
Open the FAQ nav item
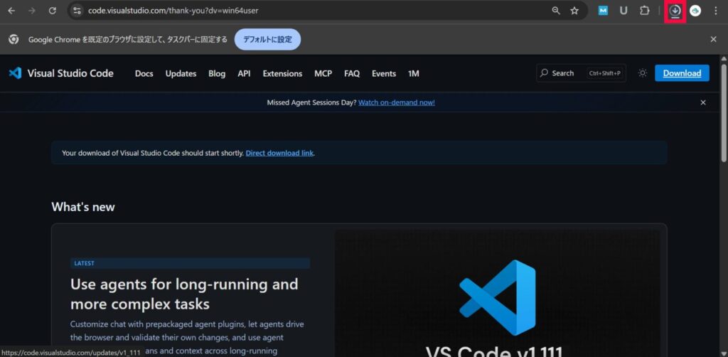click(352, 73)
